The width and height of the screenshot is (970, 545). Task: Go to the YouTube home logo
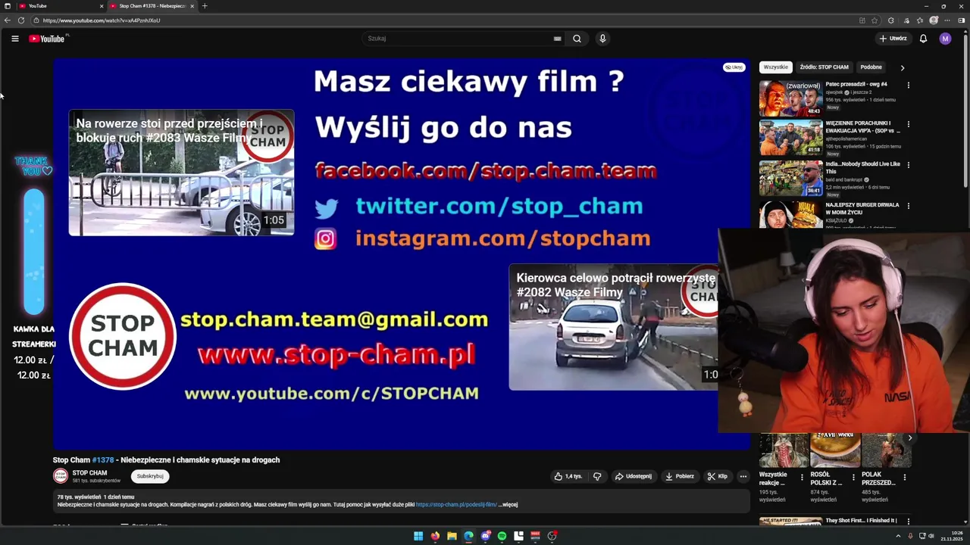point(47,39)
